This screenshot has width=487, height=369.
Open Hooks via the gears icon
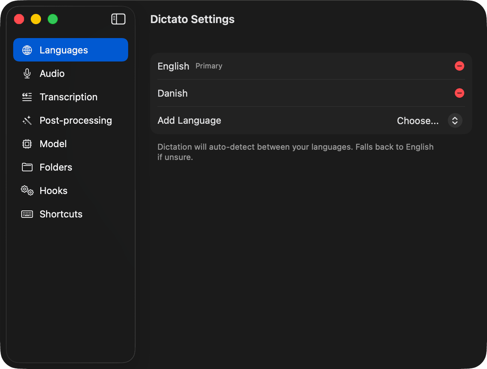(x=27, y=190)
